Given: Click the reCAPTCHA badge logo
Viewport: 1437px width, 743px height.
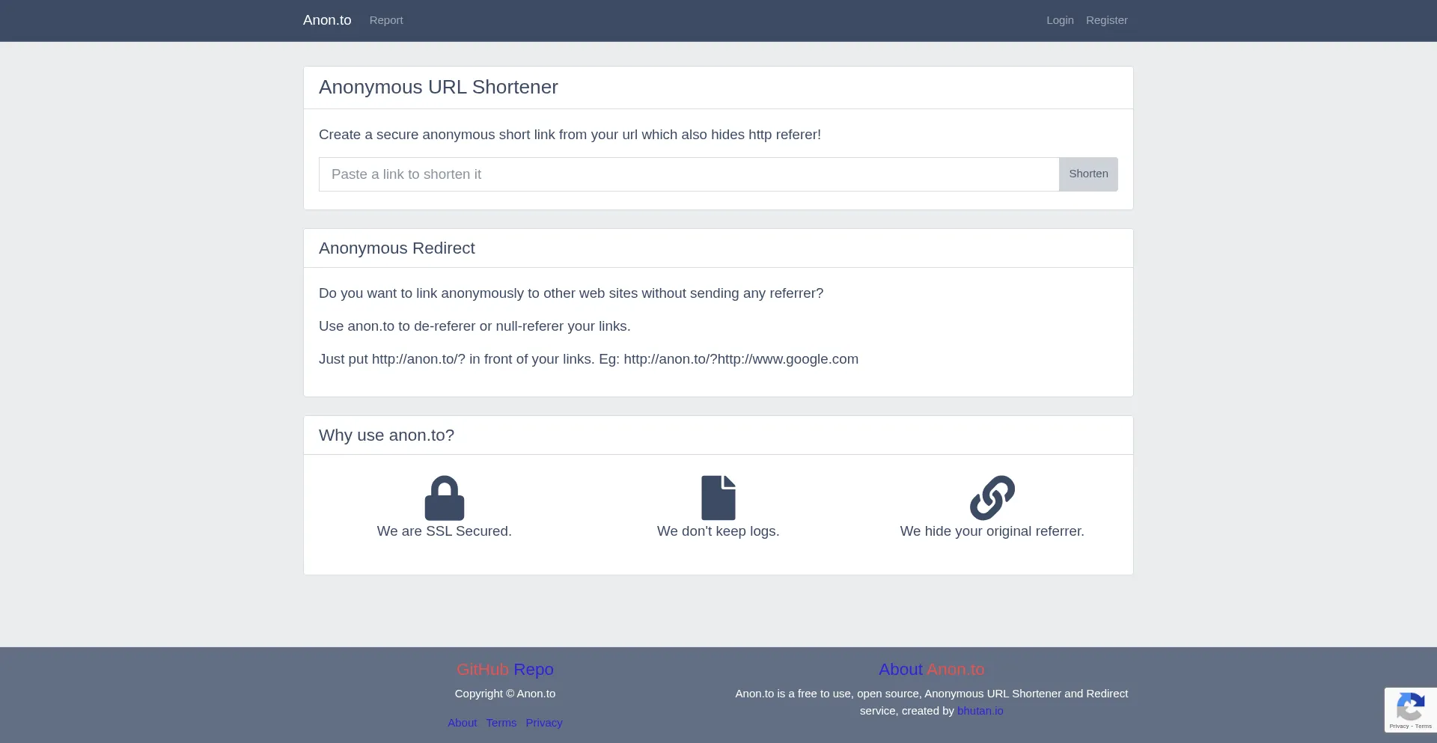Looking at the screenshot, I should coord(1410,706).
